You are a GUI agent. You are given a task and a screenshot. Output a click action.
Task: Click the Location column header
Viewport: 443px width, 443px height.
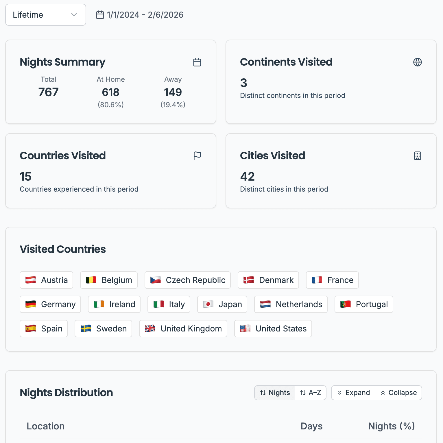click(46, 426)
